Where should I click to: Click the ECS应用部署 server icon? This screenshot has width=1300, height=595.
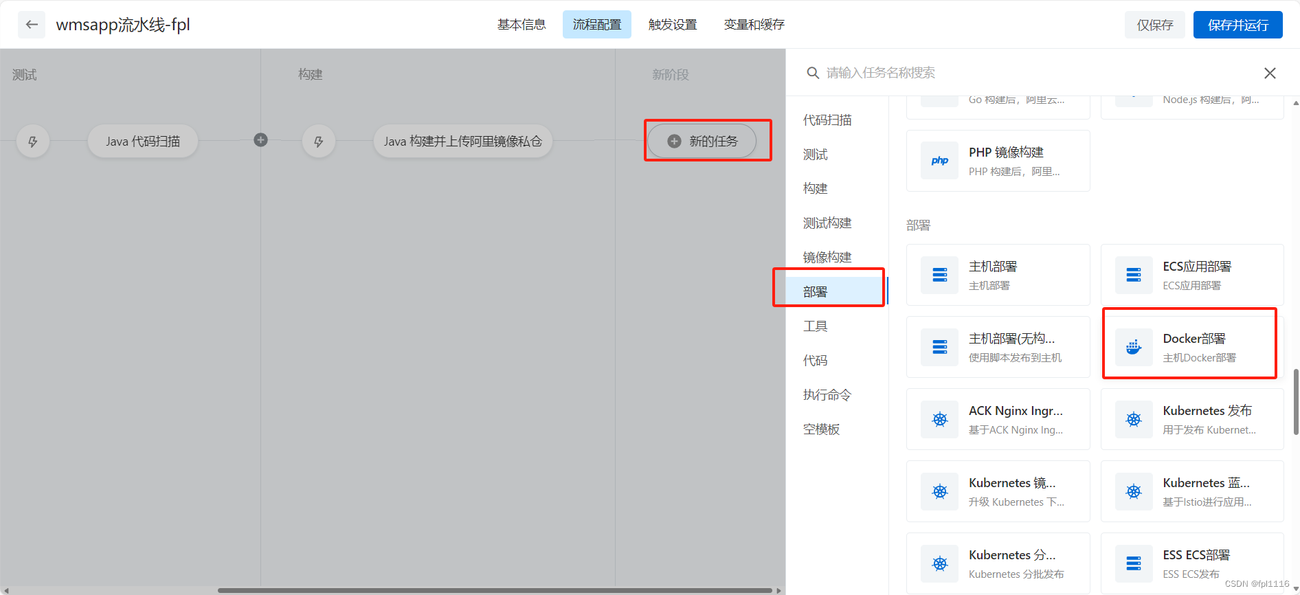1134,275
